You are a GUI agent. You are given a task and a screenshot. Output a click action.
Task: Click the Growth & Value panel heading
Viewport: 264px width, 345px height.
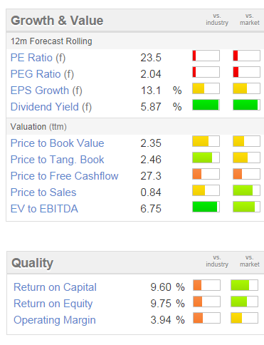[x=57, y=21]
